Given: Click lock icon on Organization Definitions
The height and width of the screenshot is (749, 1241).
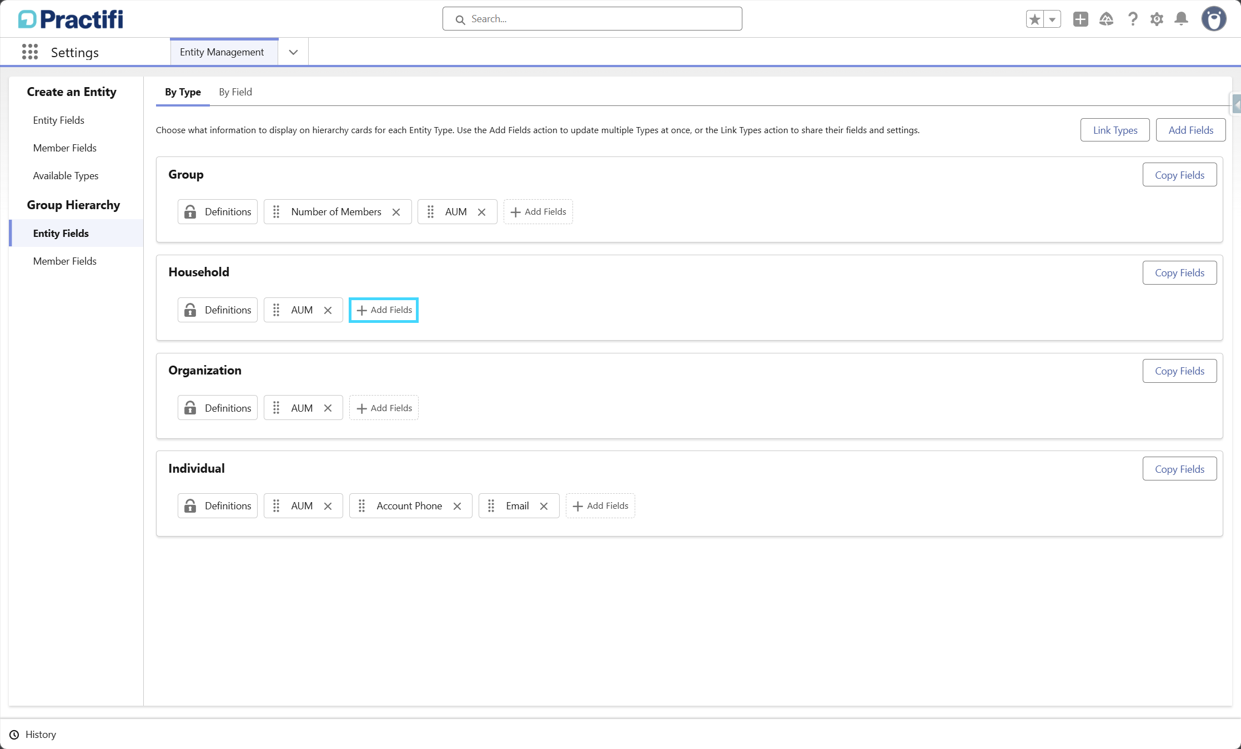Looking at the screenshot, I should (190, 408).
